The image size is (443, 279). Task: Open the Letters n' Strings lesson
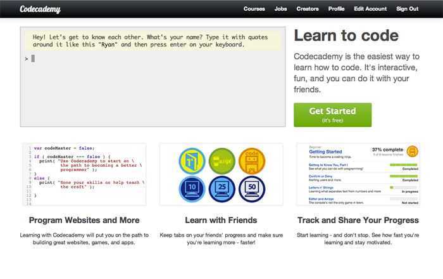(321, 187)
